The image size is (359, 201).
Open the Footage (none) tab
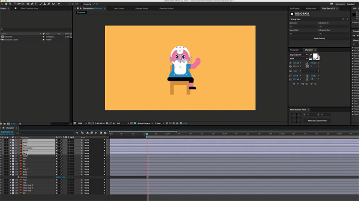tap(142, 8)
